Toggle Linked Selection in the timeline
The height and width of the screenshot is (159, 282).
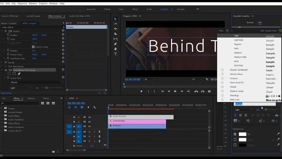tap(82, 107)
